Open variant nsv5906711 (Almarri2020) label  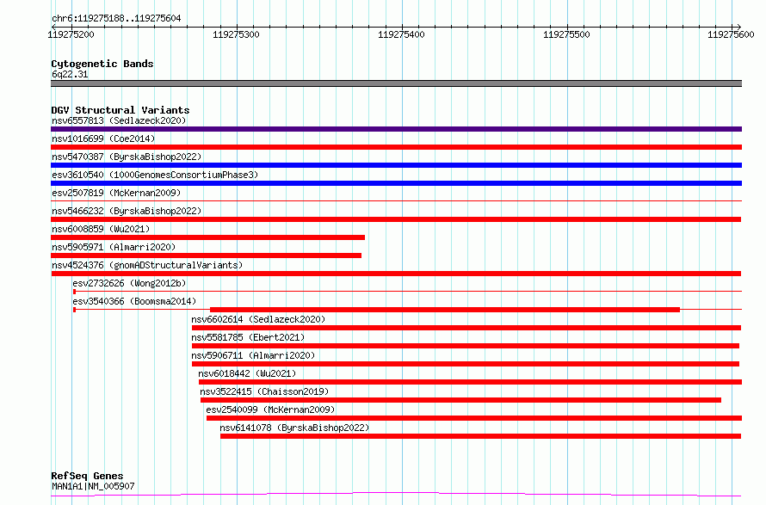click(x=253, y=355)
